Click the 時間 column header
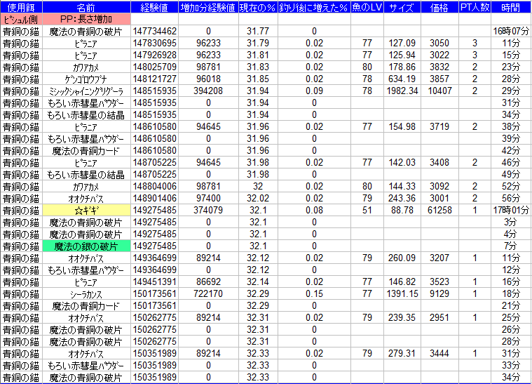Image resolution: width=532 pixels, height=384 pixels. tap(511, 7)
